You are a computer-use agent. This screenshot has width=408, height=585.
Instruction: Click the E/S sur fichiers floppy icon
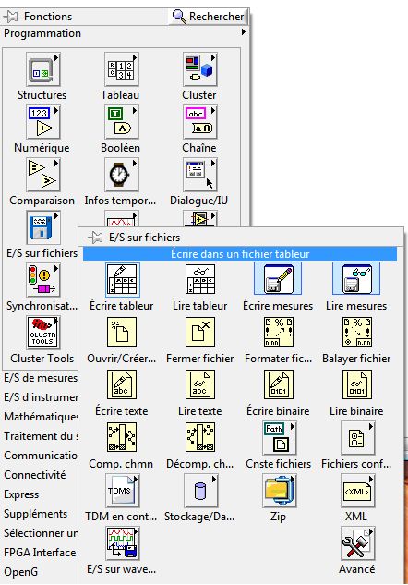click(x=42, y=227)
